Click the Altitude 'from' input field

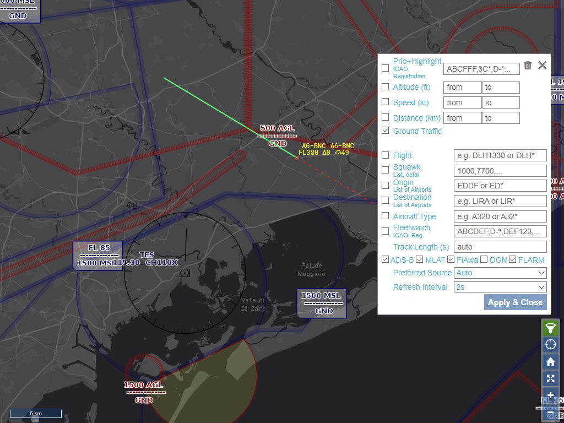coord(462,88)
